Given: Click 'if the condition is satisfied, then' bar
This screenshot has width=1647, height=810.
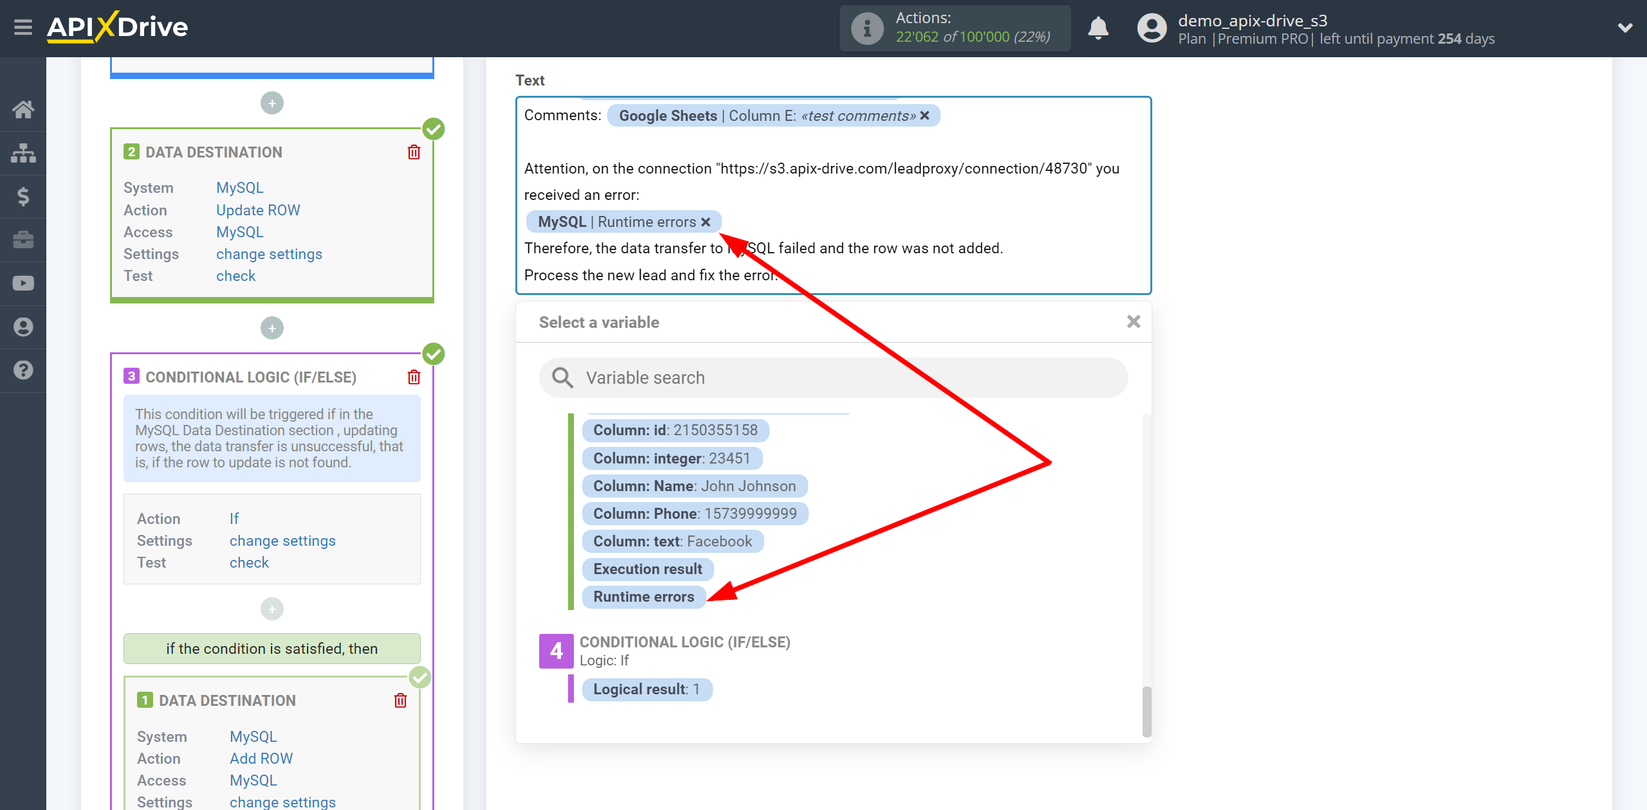Looking at the screenshot, I should pos(272,649).
